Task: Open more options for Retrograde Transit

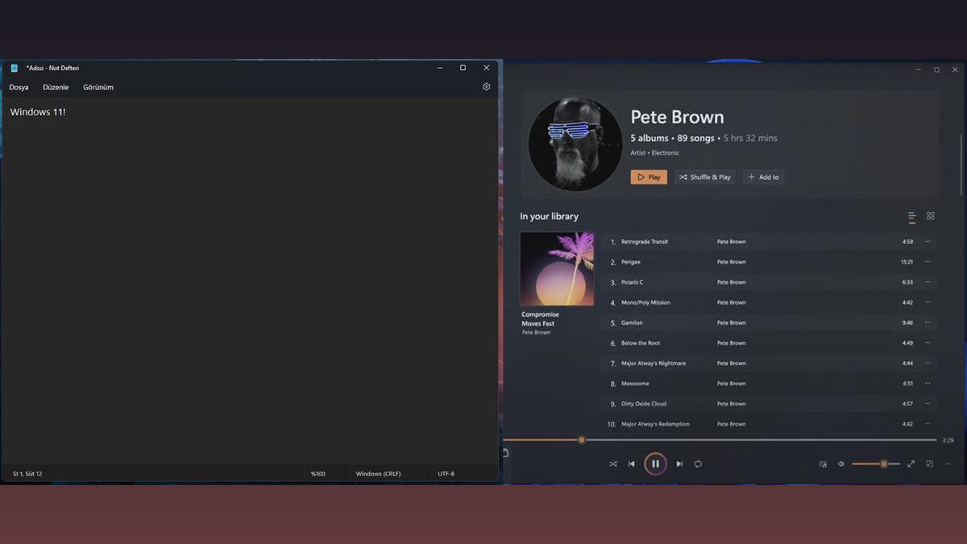Action: click(x=928, y=242)
